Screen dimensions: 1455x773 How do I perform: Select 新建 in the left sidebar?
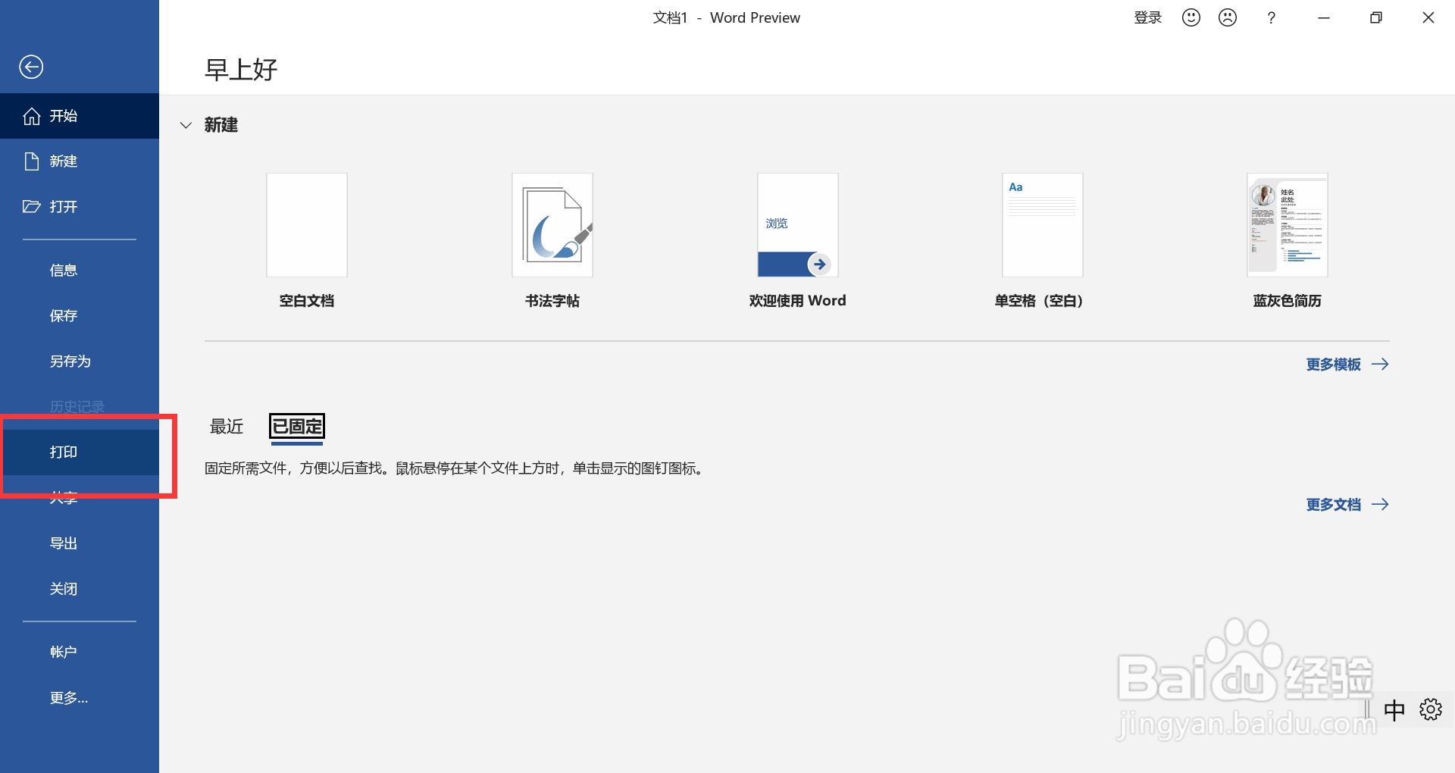(x=63, y=161)
